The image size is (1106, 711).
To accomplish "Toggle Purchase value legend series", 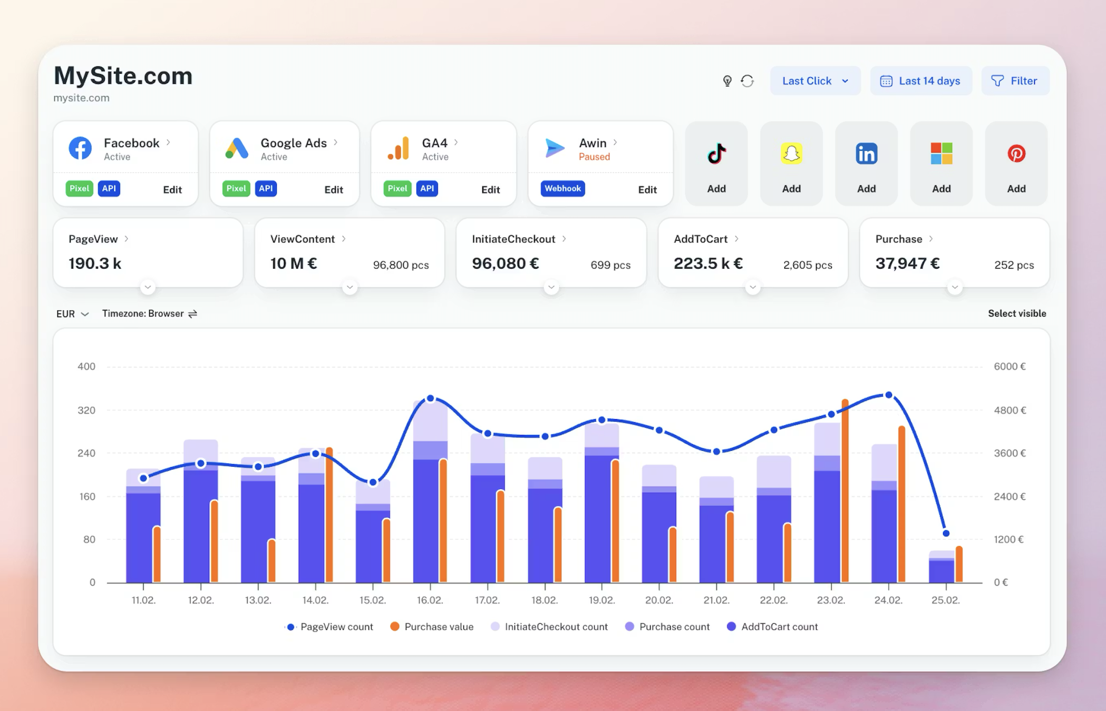I will coord(432,627).
